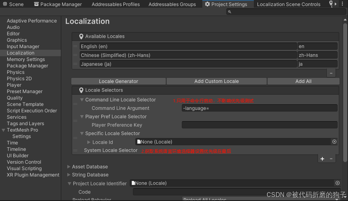Click the English (en) locale field

point(188,46)
